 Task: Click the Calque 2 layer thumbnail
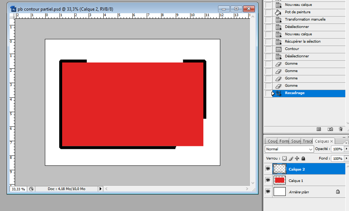[x=279, y=169]
